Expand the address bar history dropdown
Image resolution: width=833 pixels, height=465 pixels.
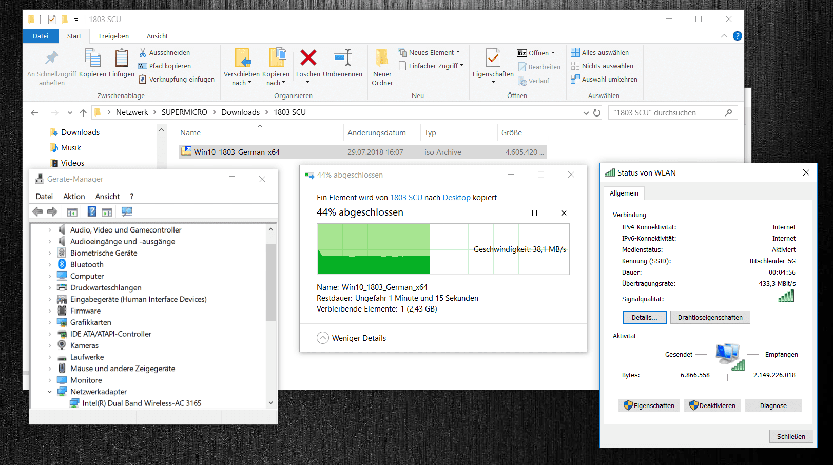coord(586,113)
